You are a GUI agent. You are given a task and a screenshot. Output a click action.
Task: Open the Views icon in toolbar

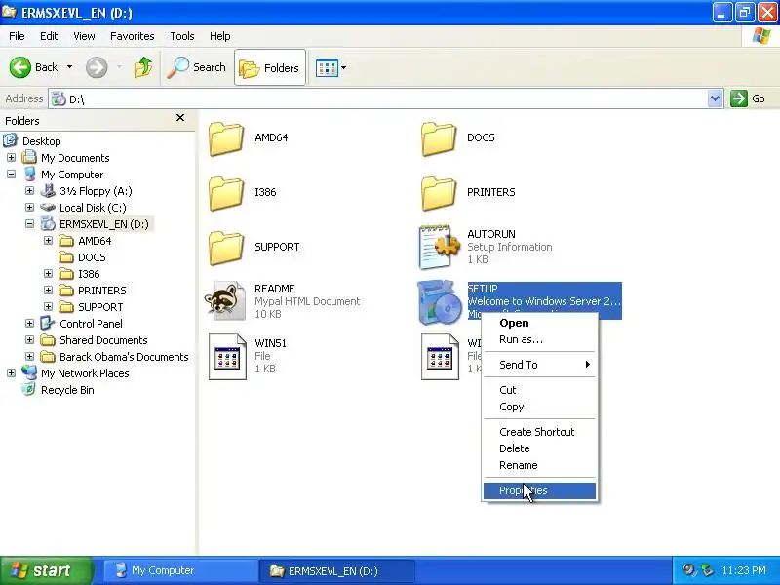[327, 67]
